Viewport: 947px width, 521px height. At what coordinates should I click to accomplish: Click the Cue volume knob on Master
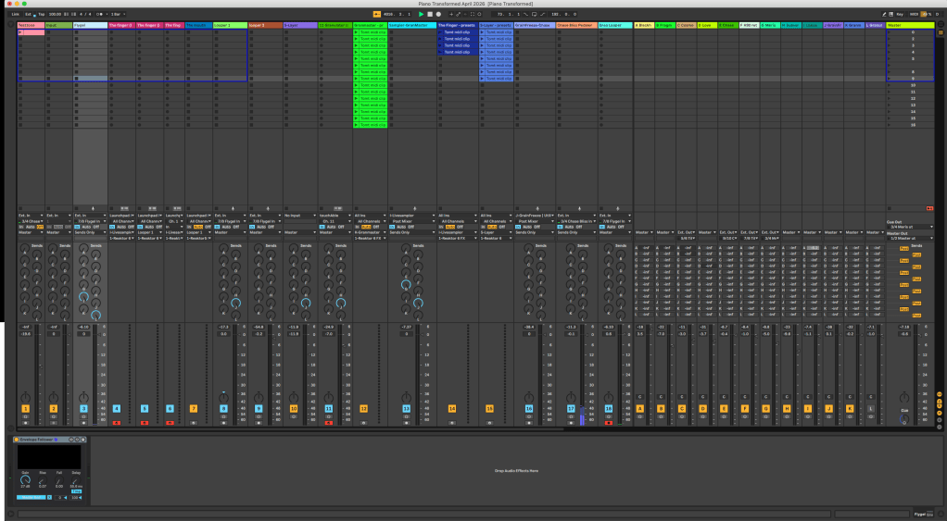point(904,419)
